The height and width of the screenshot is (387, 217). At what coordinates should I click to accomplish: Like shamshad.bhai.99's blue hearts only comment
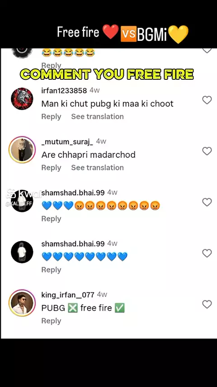[x=207, y=253]
